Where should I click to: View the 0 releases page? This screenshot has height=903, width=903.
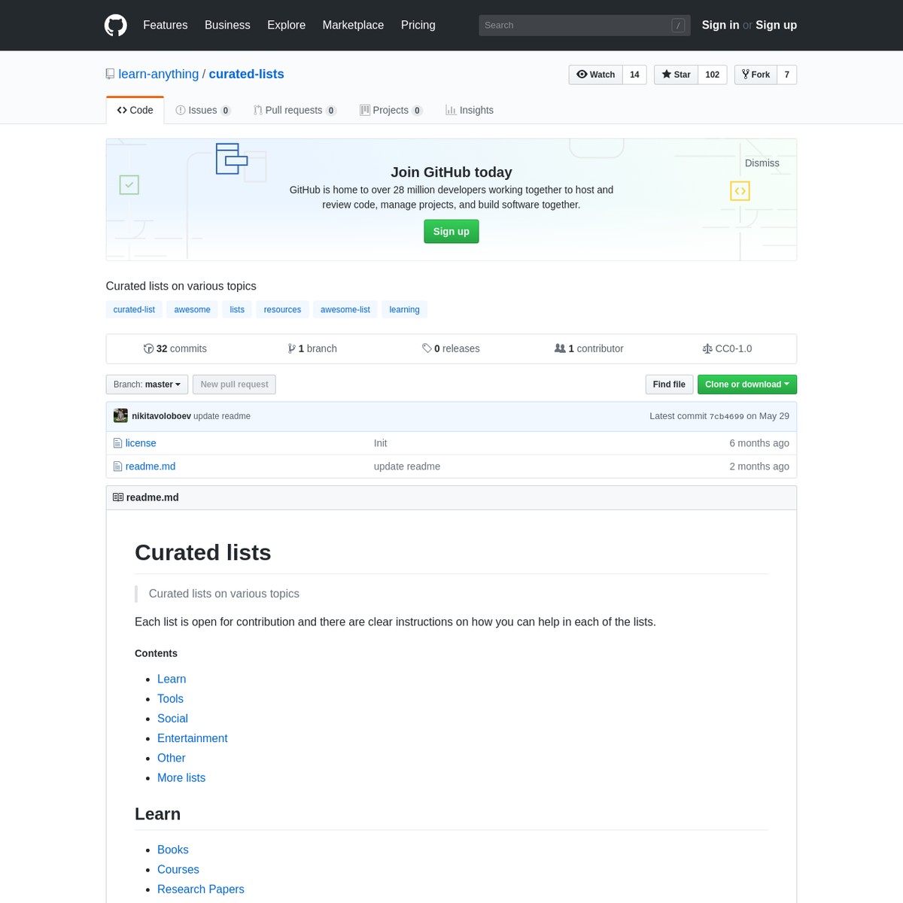tap(451, 348)
